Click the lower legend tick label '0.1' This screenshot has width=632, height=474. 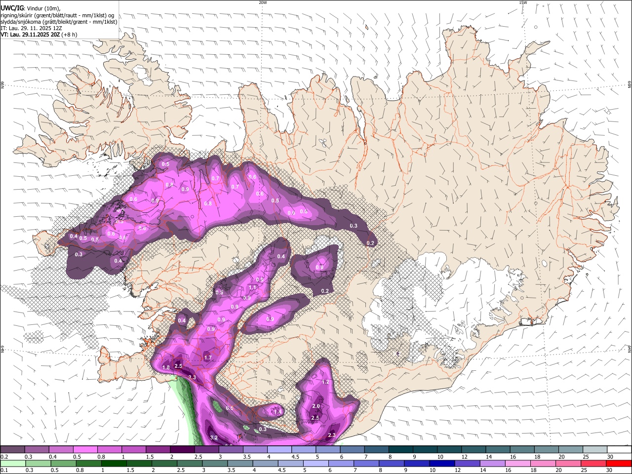tap(4, 471)
